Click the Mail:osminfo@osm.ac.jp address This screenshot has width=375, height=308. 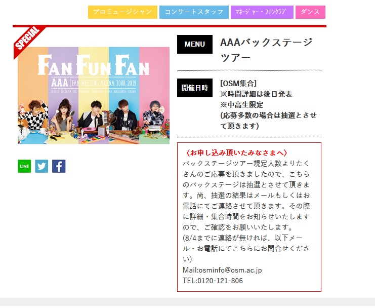(x=222, y=270)
